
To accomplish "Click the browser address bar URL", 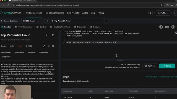I will pos(47,5).
